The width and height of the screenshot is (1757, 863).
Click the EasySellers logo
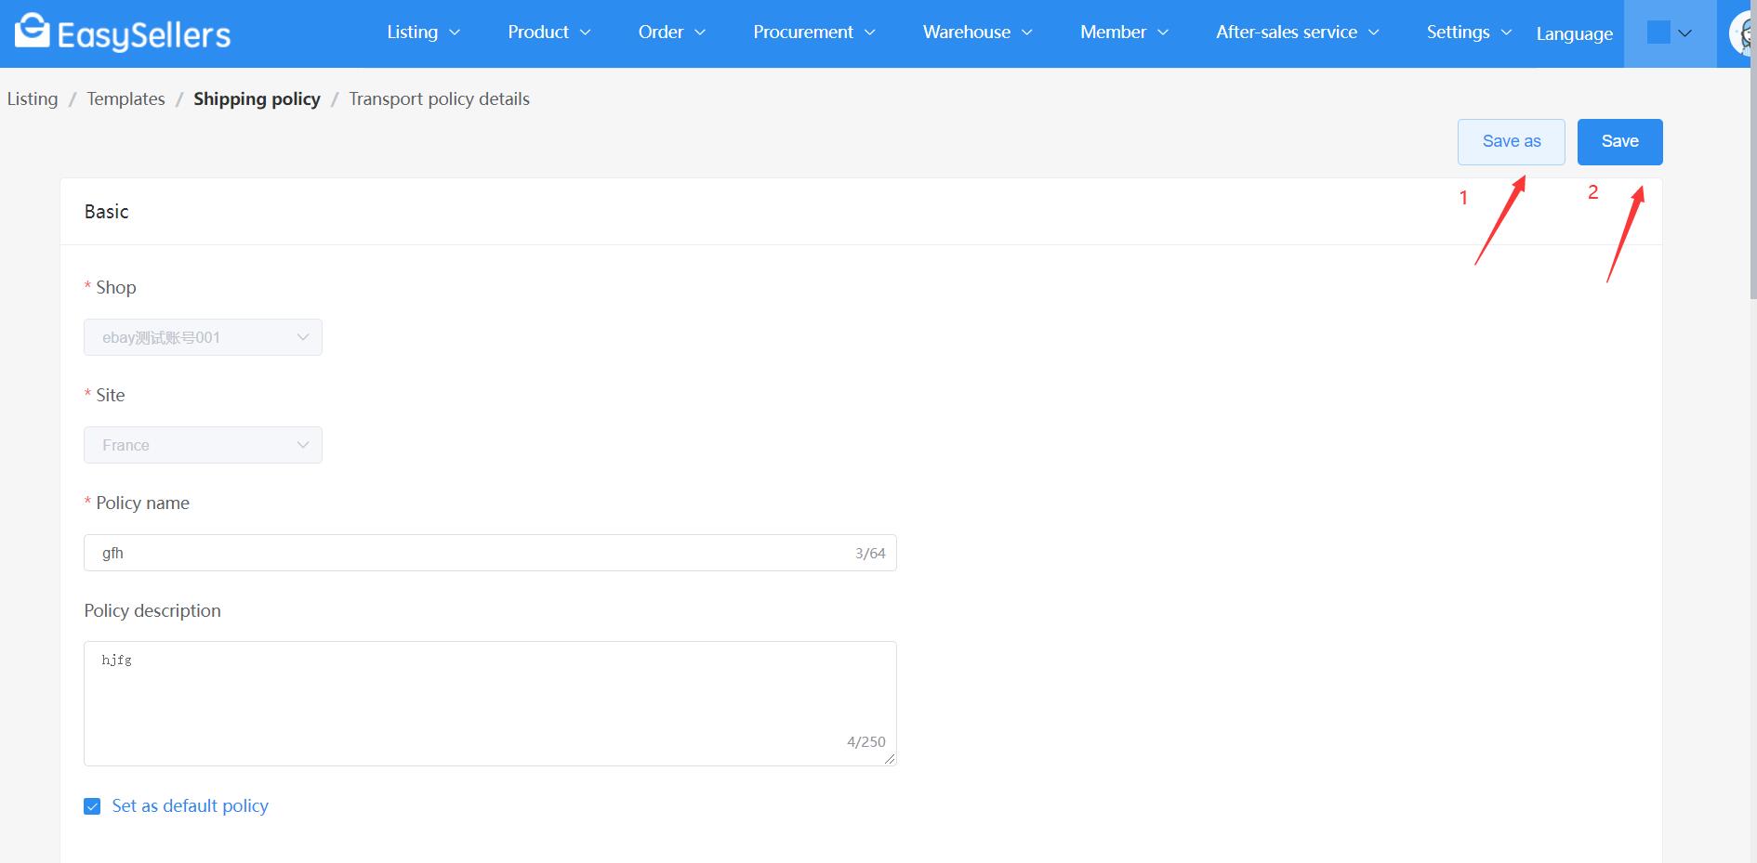tap(123, 33)
